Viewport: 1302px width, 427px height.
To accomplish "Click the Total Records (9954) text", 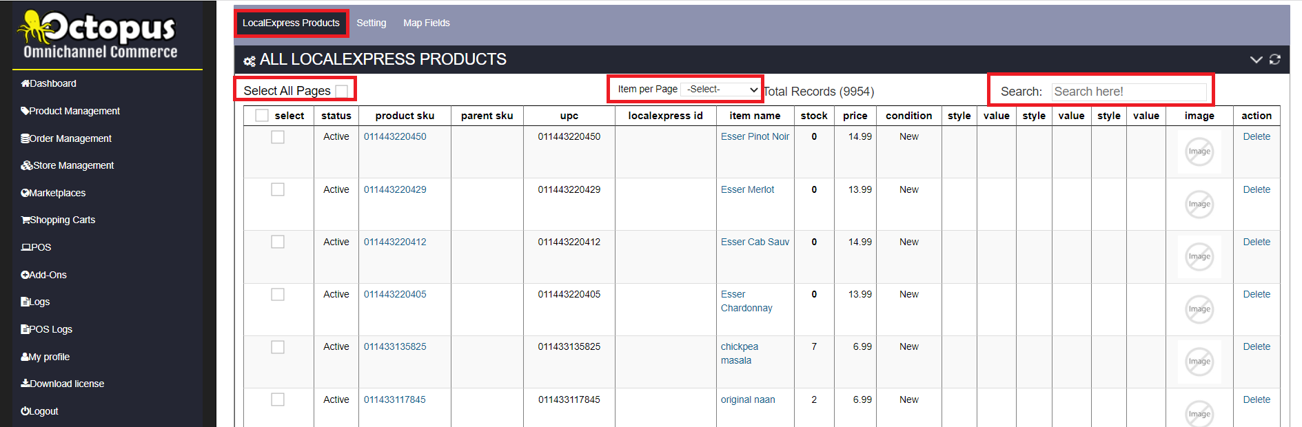I will click(x=819, y=92).
